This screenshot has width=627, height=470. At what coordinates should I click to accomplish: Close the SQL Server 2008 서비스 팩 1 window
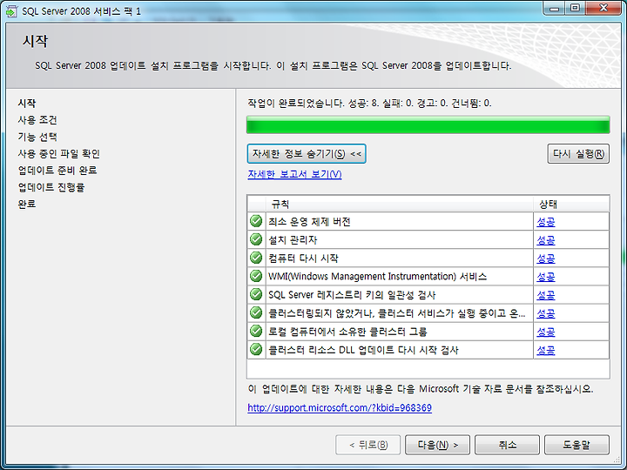(x=603, y=9)
